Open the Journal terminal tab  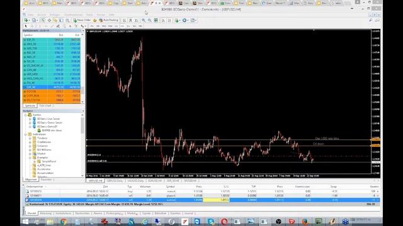coord(188,213)
